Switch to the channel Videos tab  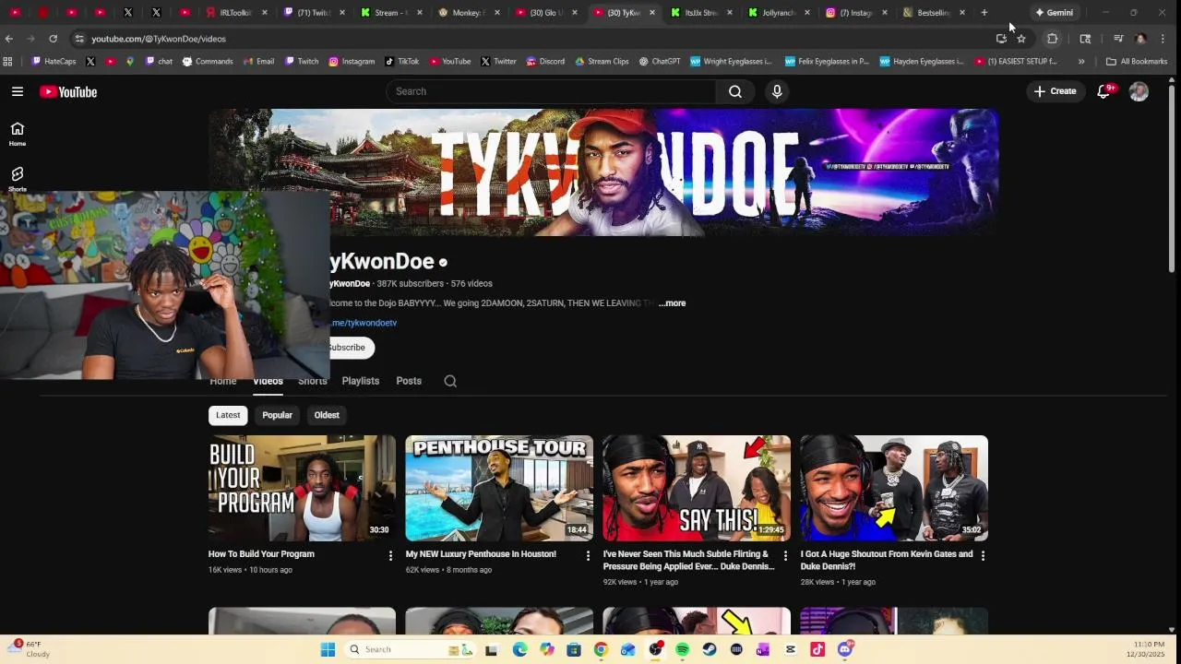268,381
